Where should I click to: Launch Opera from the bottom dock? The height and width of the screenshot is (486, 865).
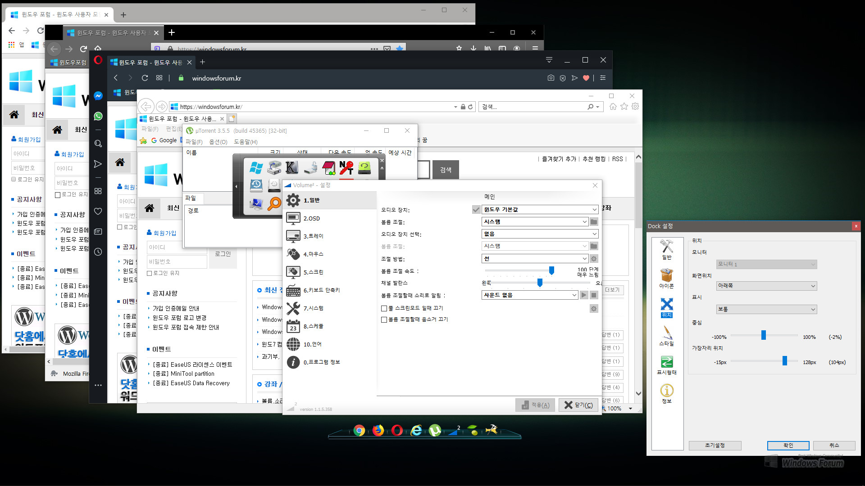pyautogui.click(x=397, y=431)
